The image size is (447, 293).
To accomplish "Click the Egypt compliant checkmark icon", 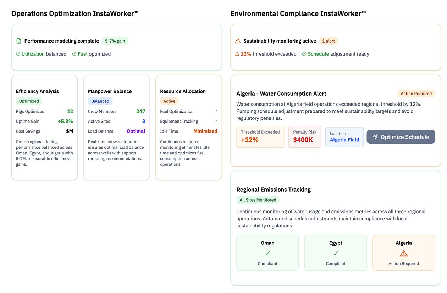I will coord(336,253).
